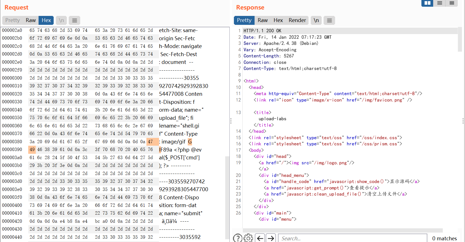Screen dimensions: 465x242
Task: Click the 'upload-labs' title text
Action: tap(272, 119)
